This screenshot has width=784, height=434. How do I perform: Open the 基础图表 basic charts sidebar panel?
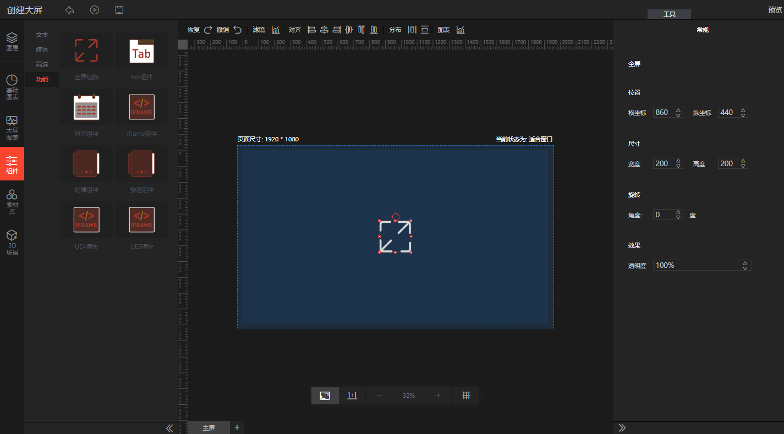(12, 87)
